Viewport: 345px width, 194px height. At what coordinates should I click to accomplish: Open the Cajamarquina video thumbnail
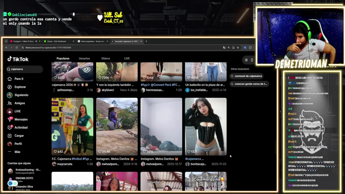(206, 181)
